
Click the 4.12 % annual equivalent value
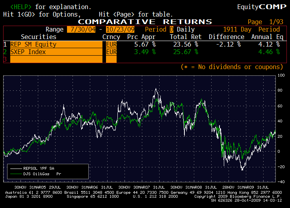269,45
